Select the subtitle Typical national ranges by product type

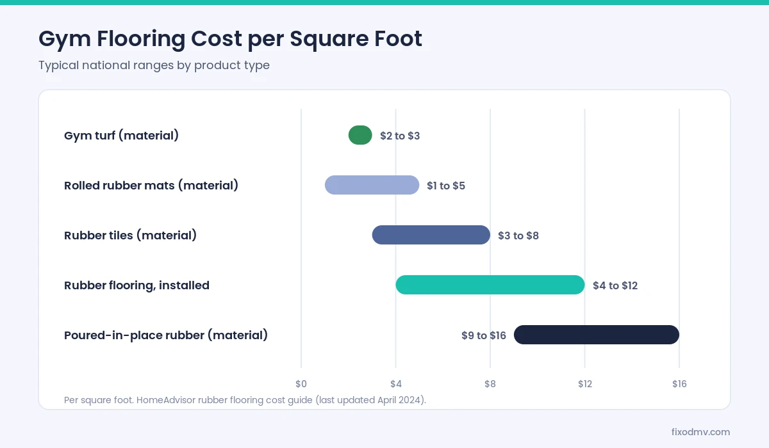pos(154,65)
